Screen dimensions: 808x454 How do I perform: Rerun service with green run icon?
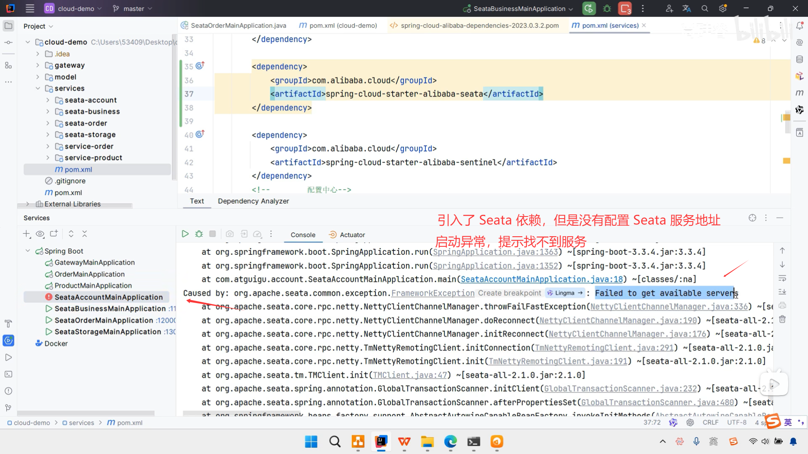point(185,234)
